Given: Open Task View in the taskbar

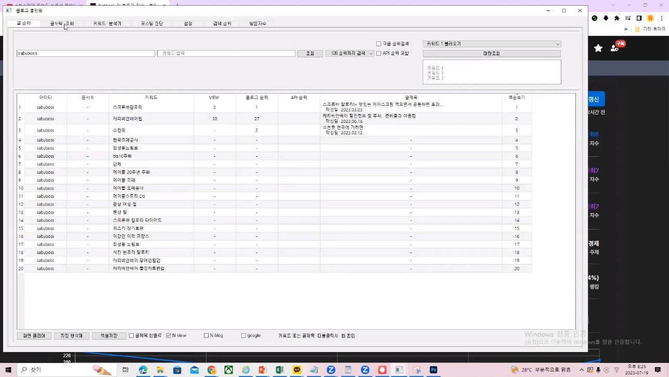Looking at the screenshot, I should pos(125,370).
